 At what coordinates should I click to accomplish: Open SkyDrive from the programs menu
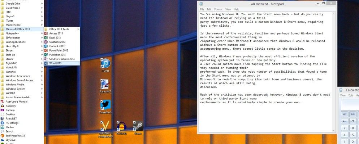pos(22,140)
